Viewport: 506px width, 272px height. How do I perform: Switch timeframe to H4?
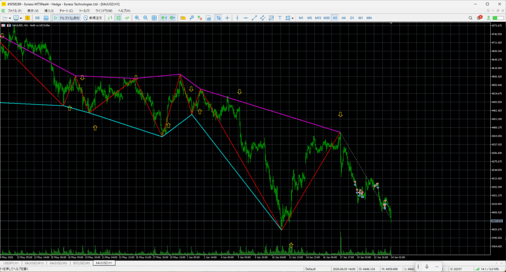(x=343, y=18)
